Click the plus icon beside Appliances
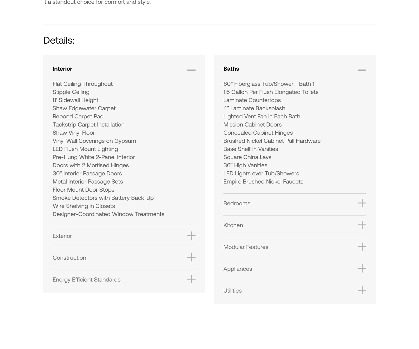 click(362, 268)
